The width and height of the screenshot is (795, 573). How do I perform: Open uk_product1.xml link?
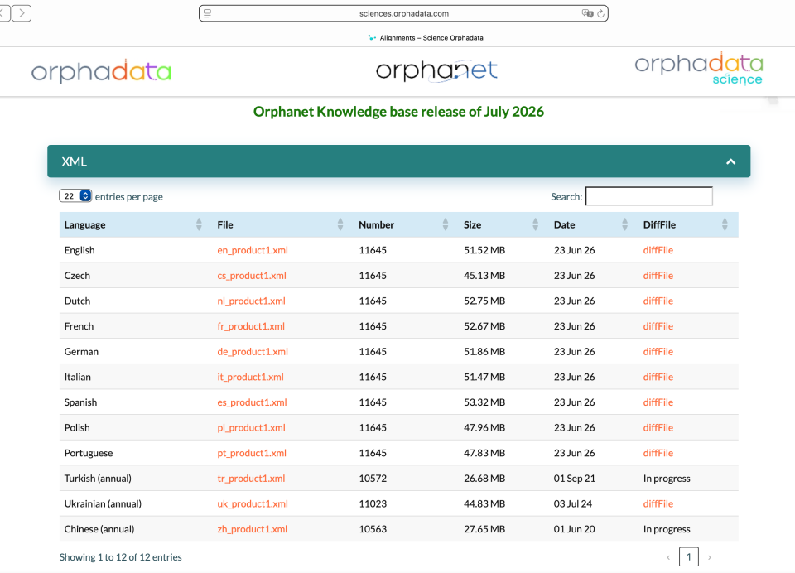[x=253, y=503]
